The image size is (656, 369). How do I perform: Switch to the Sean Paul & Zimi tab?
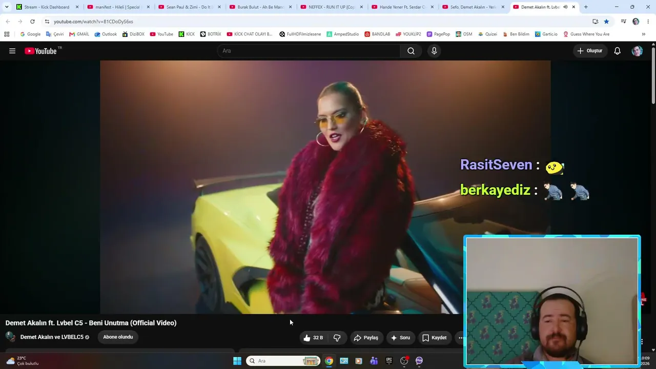[189, 7]
